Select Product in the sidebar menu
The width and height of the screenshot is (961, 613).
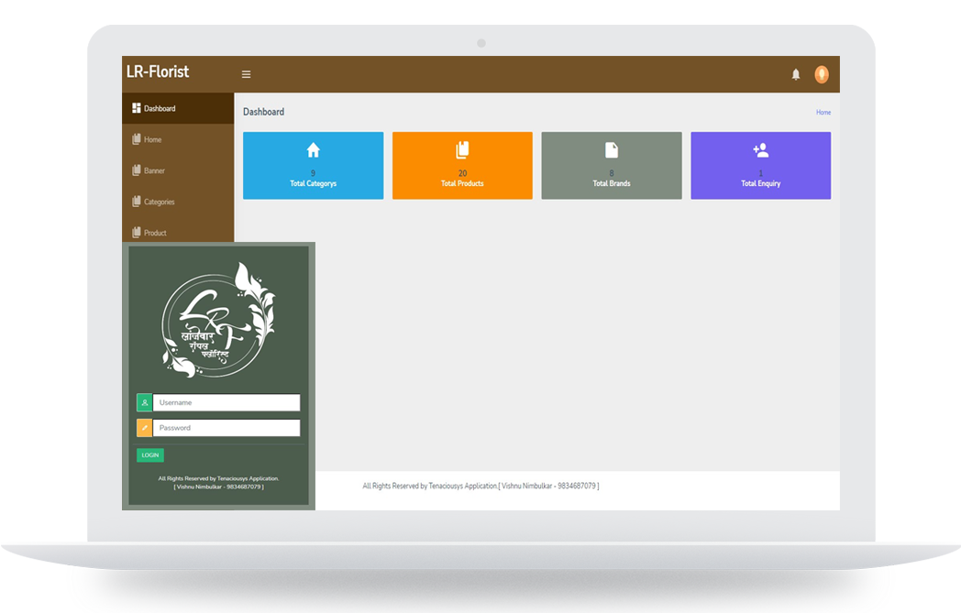[155, 233]
